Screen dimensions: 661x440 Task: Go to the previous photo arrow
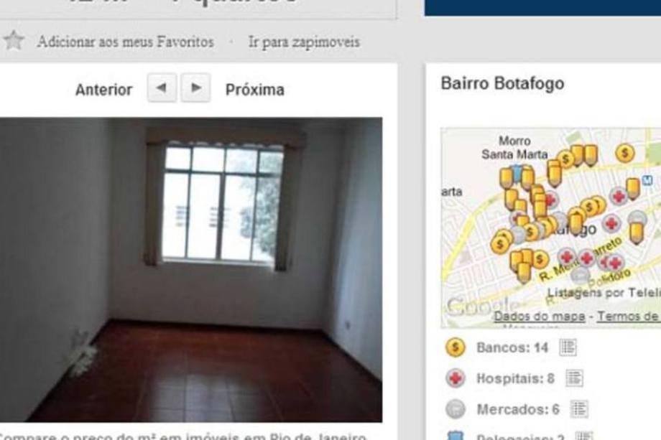point(162,88)
